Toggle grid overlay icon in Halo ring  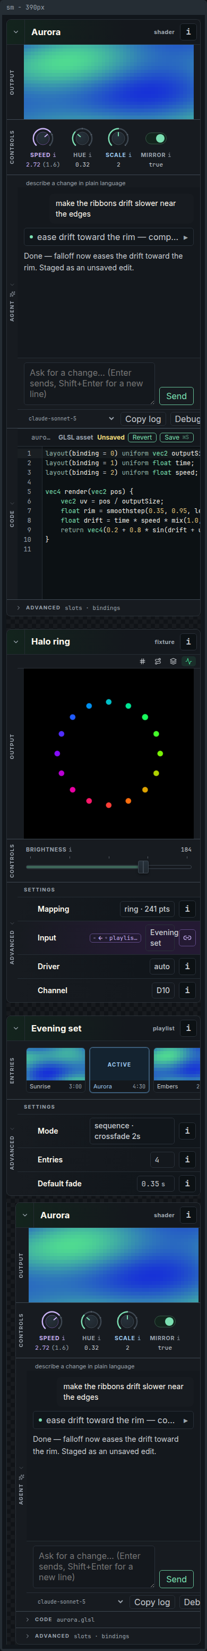point(142,662)
